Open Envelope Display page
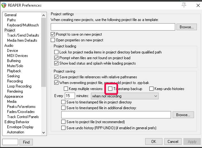202x148 pixels. (20, 127)
